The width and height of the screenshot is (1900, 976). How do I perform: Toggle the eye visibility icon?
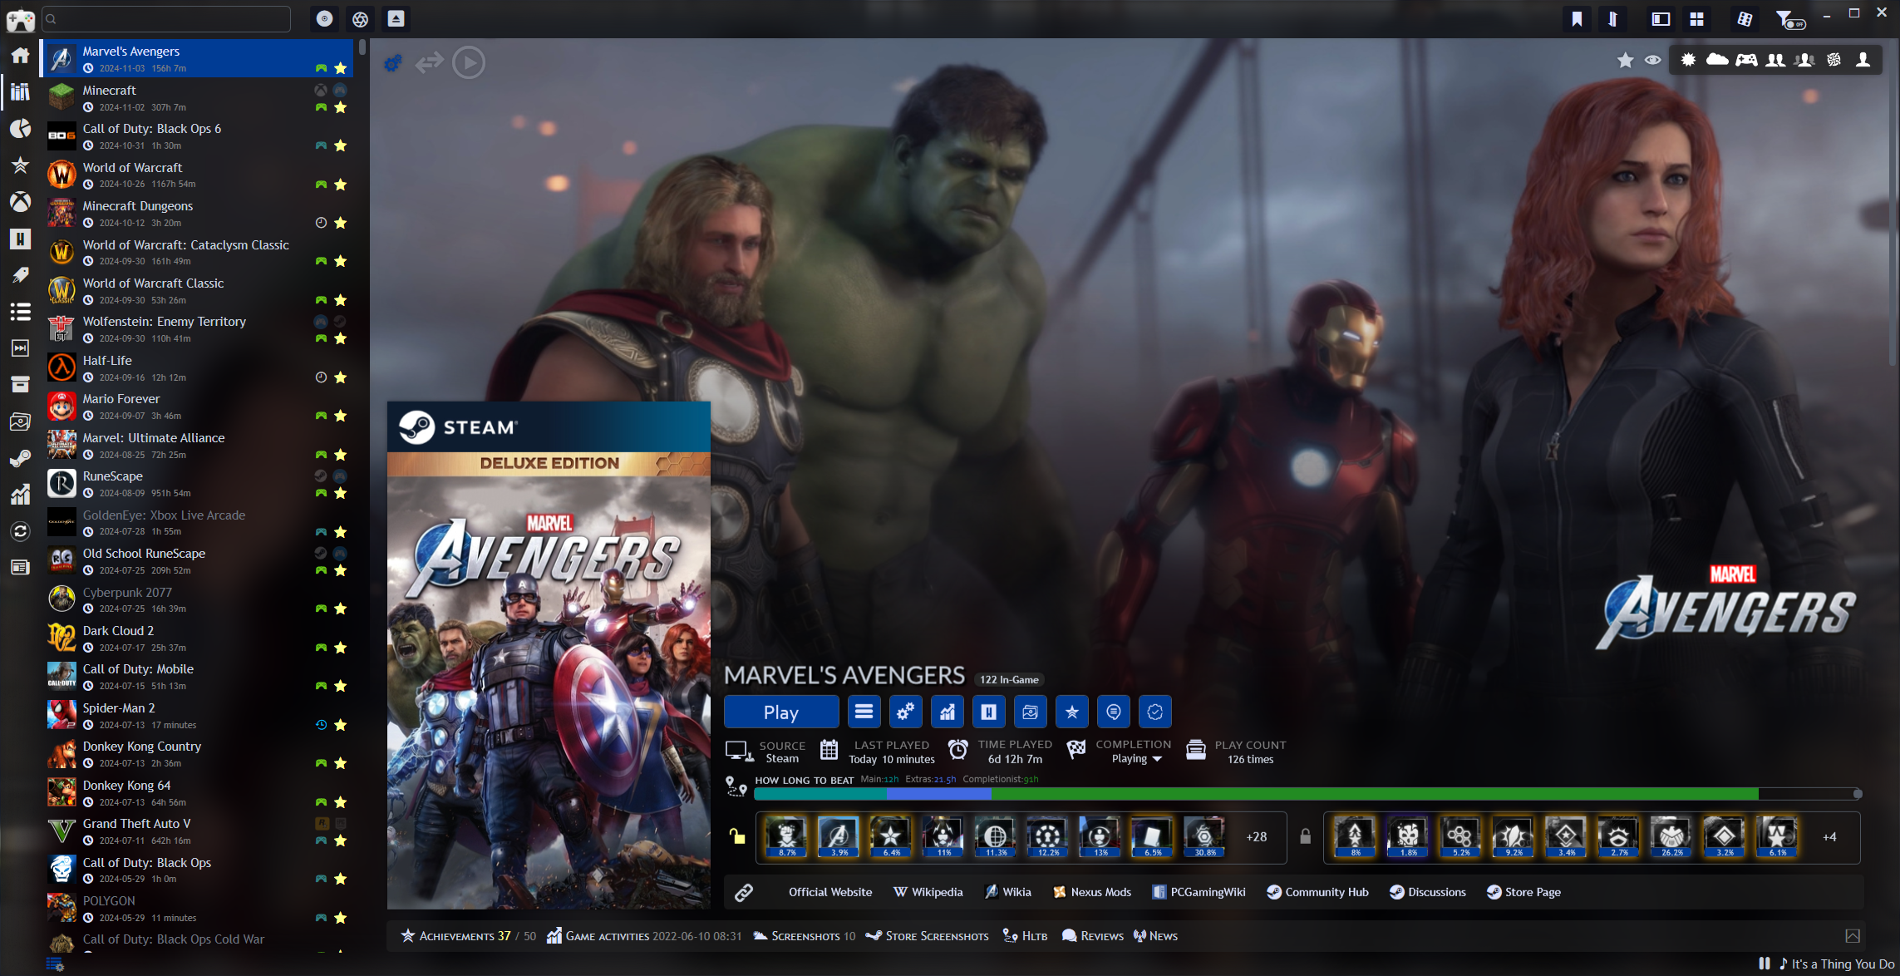(1653, 60)
